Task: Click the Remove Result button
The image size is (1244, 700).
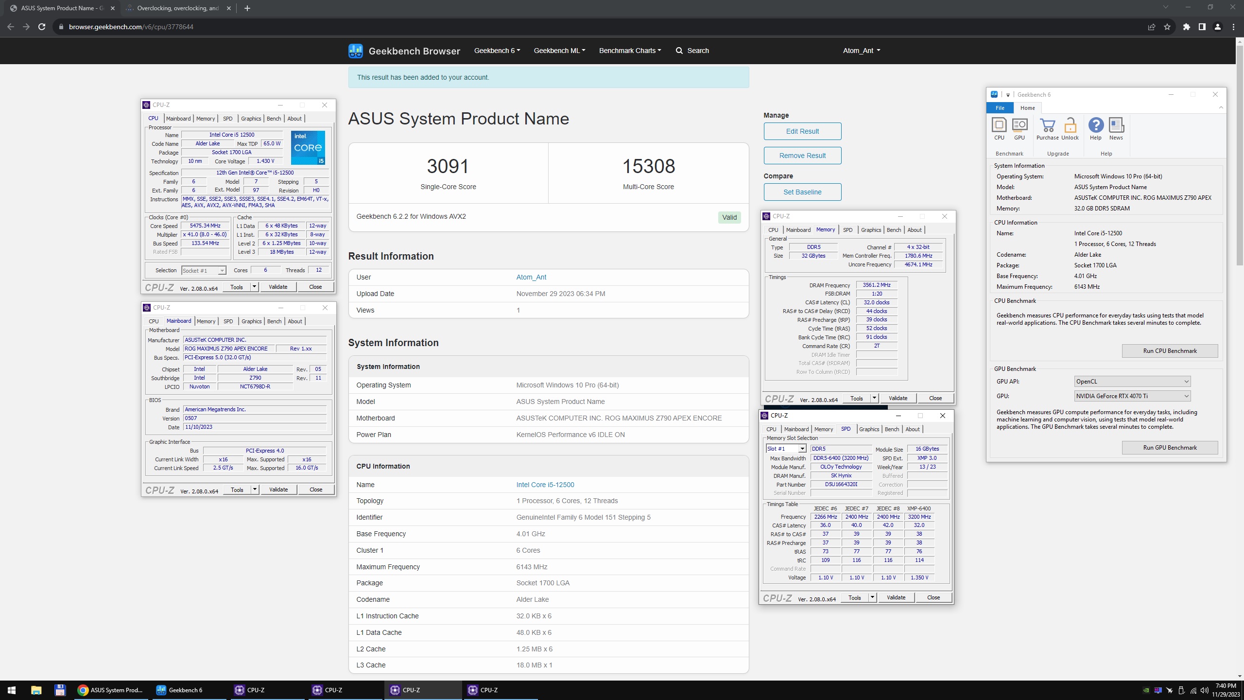Action: [802, 156]
